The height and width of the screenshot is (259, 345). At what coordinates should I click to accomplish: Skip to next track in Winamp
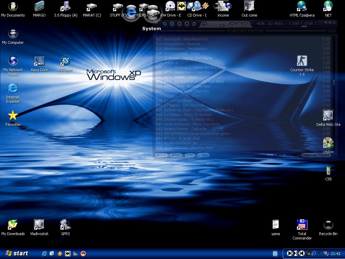point(194,24)
